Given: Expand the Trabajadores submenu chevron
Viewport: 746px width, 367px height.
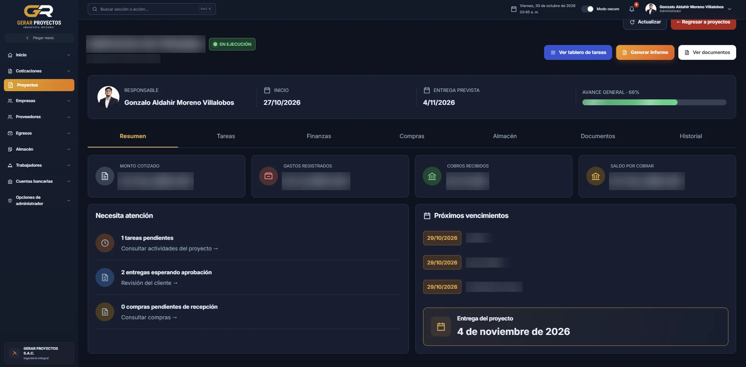Looking at the screenshot, I should click(69, 166).
